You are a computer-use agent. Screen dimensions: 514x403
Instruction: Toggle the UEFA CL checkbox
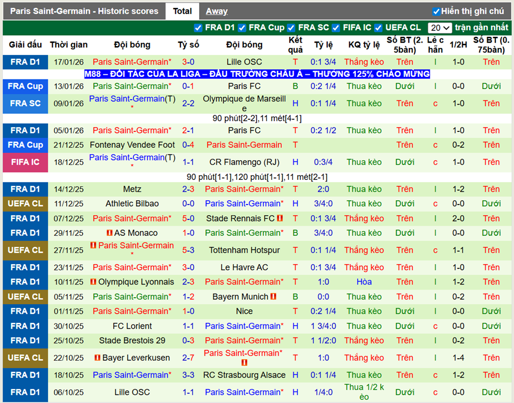pos(378,28)
